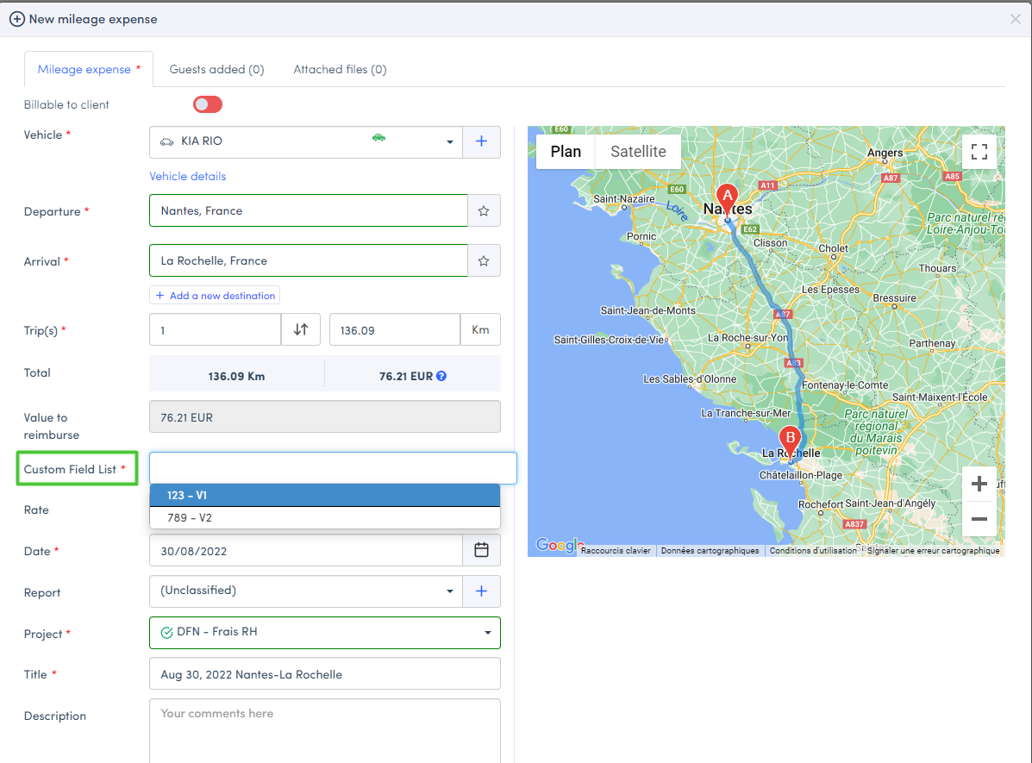Open the calendar date picker icon
The width and height of the screenshot is (1032, 763).
(x=482, y=550)
